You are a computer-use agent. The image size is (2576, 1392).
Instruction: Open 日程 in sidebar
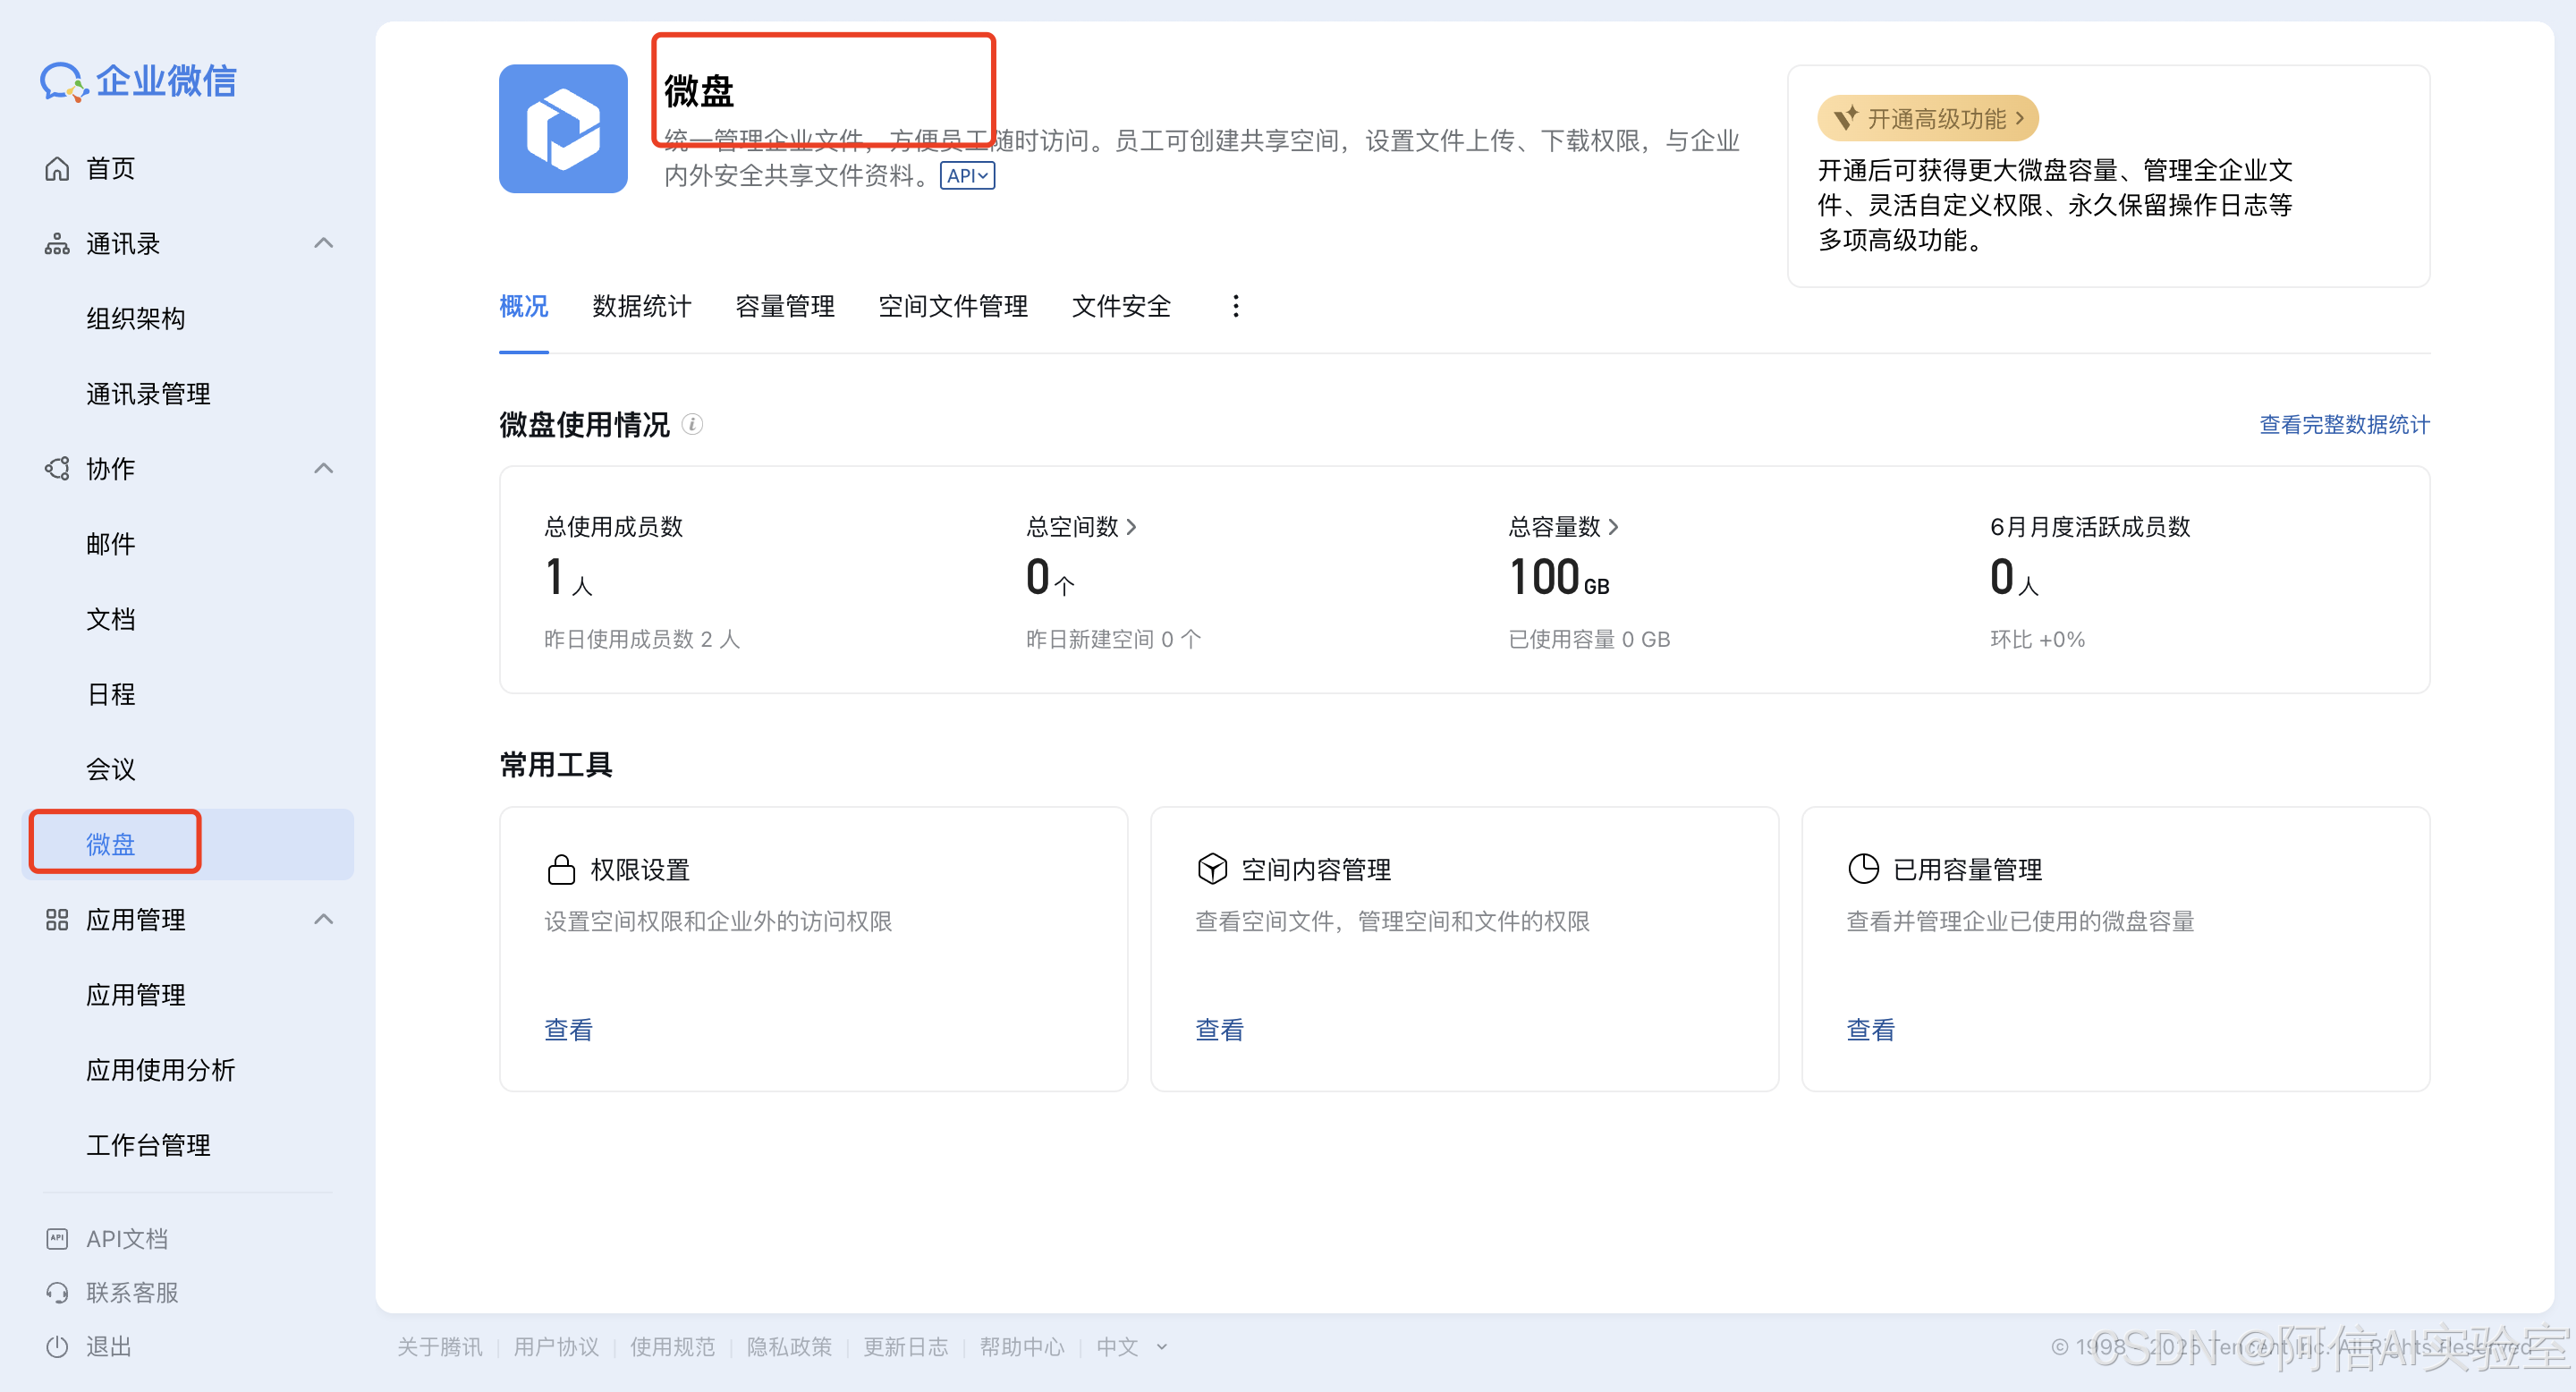pyautogui.click(x=110, y=694)
